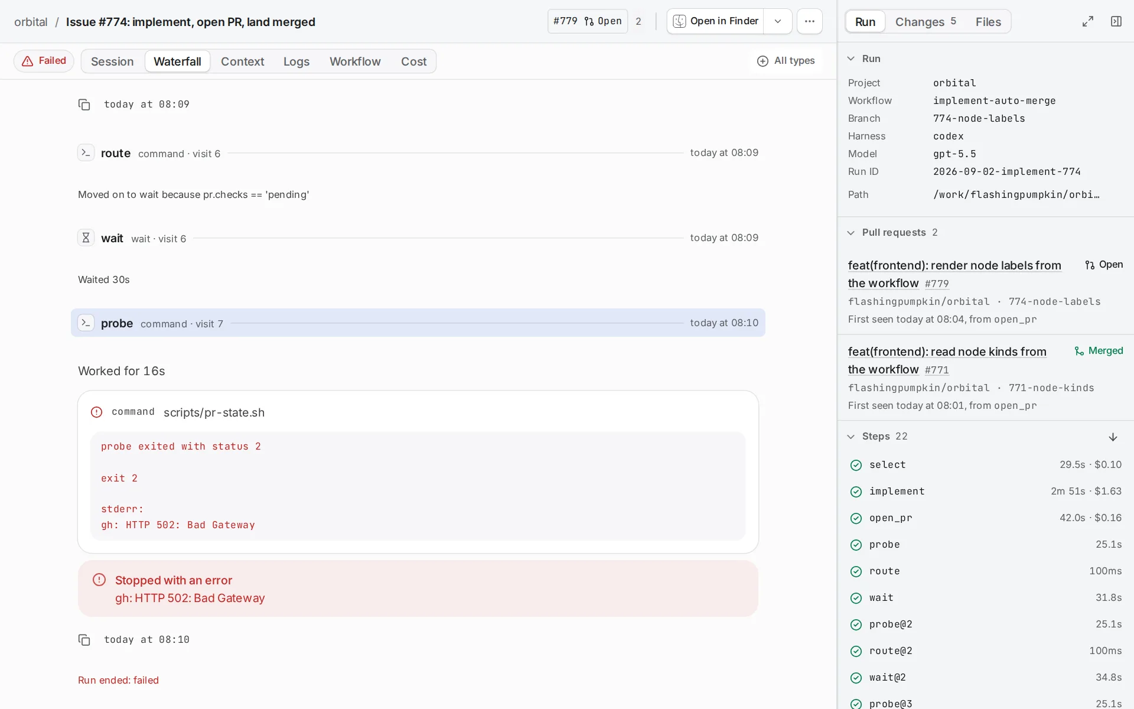Select the highlighted probe visit 7 row
1134x709 pixels.
[418, 323]
